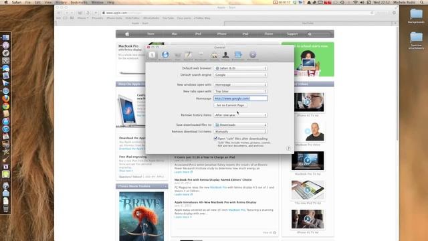Toggle Open "safe" files after downloading
Image resolution: width=428 pixels, height=241 pixels.
(x=215, y=139)
